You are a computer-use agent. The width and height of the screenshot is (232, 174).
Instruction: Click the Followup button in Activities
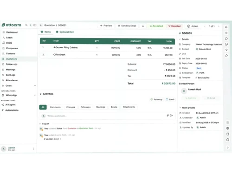(156, 99)
